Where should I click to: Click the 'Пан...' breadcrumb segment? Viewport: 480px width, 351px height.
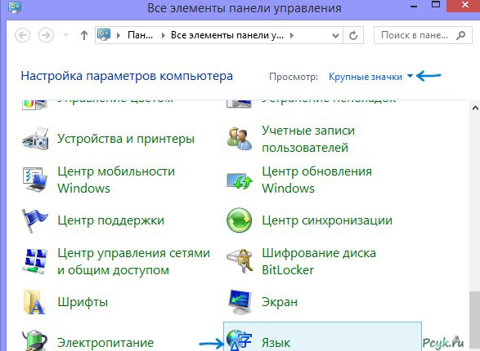click(140, 35)
